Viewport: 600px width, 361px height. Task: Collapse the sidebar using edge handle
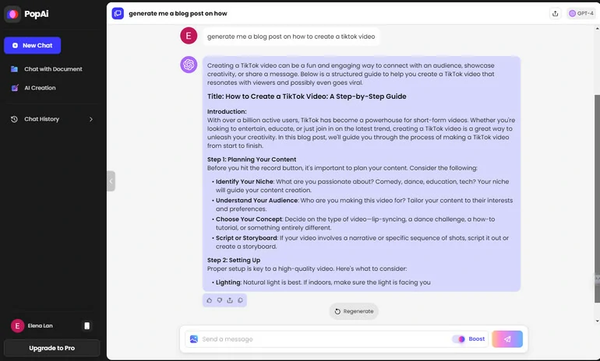coord(111,181)
